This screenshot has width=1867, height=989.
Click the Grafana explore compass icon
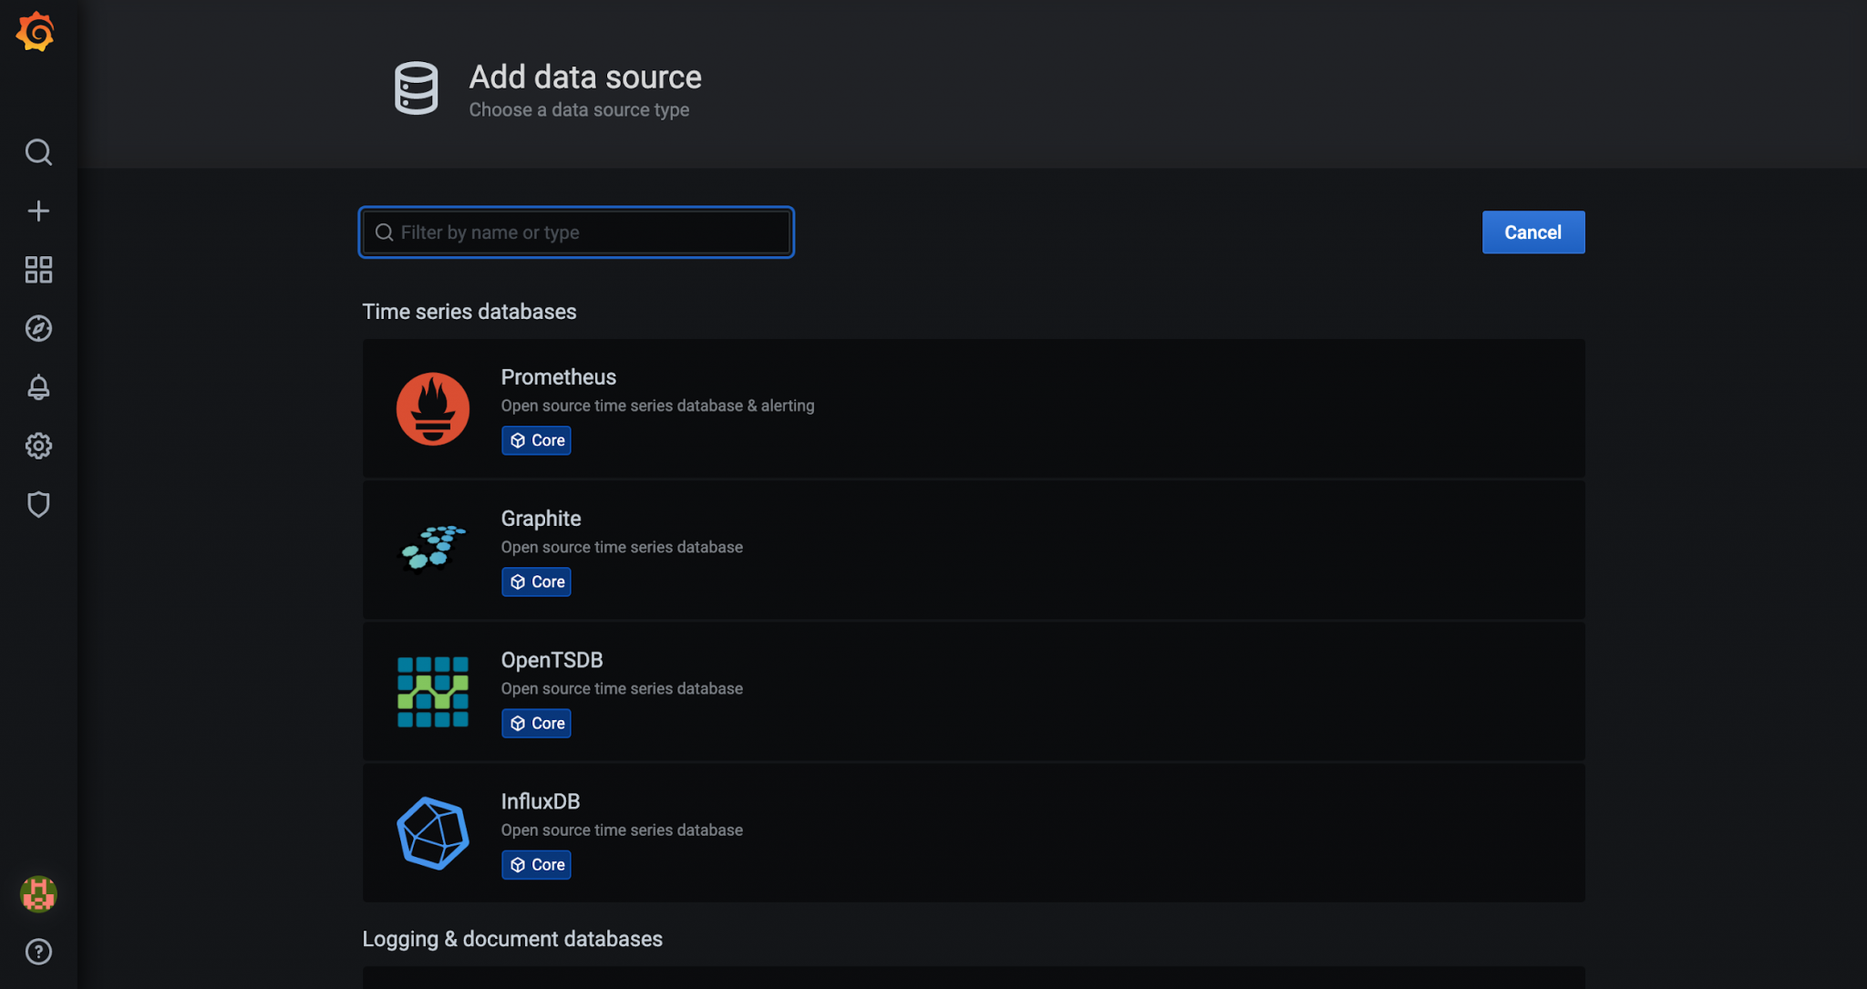click(x=38, y=328)
